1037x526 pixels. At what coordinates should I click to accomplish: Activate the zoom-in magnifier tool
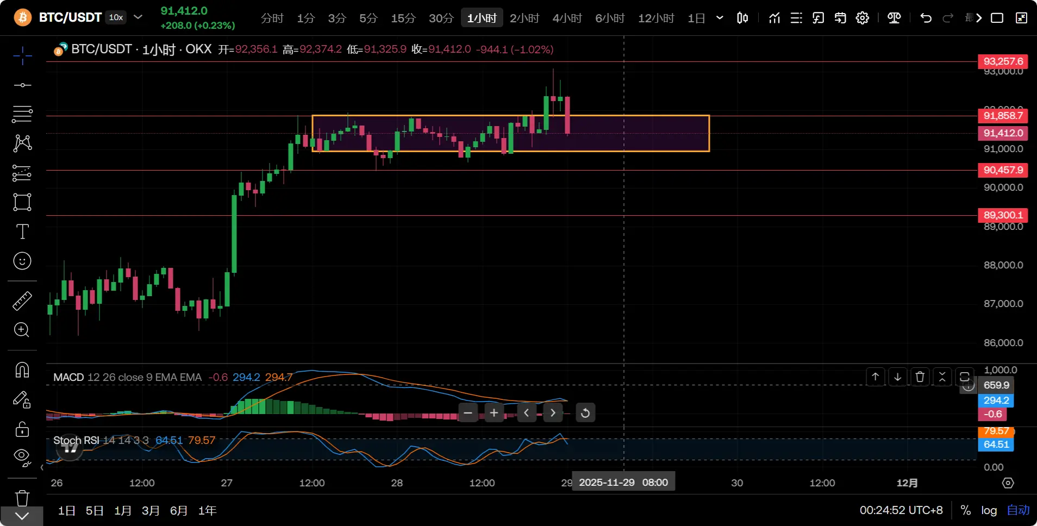[22, 330]
